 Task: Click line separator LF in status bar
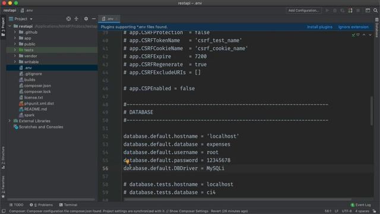[337, 211]
